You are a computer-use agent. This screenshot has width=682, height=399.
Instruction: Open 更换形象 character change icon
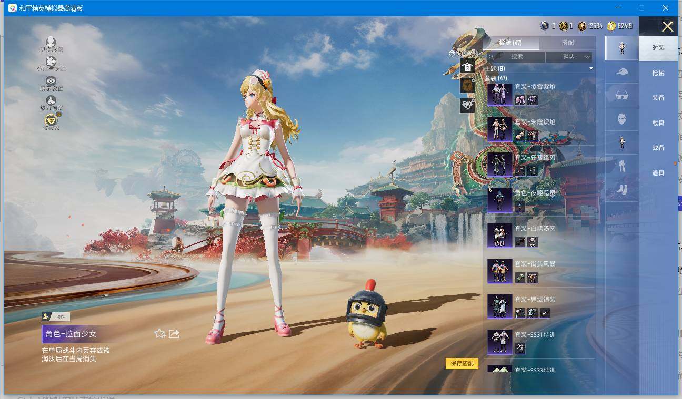(x=51, y=42)
